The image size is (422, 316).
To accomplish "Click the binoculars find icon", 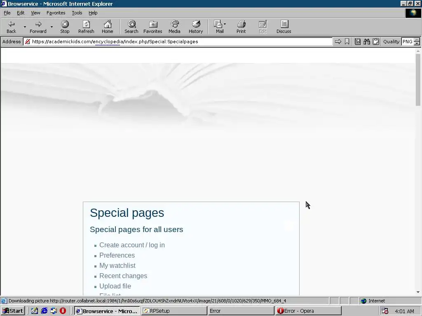I will (366, 42).
